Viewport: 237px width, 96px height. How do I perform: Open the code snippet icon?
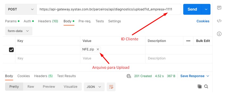(219, 21)
